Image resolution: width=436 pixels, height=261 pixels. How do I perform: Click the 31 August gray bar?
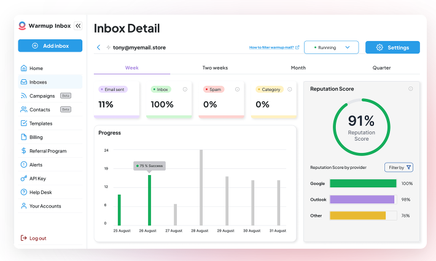tap(279, 203)
